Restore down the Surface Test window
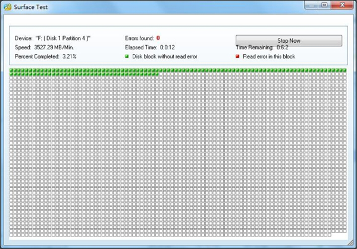The width and height of the screenshot is (357, 249). click(324, 5)
